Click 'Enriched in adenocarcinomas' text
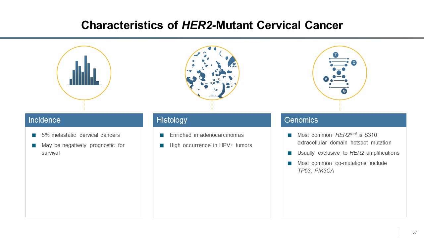Screen dimensions: 424x238 pos(206,135)
